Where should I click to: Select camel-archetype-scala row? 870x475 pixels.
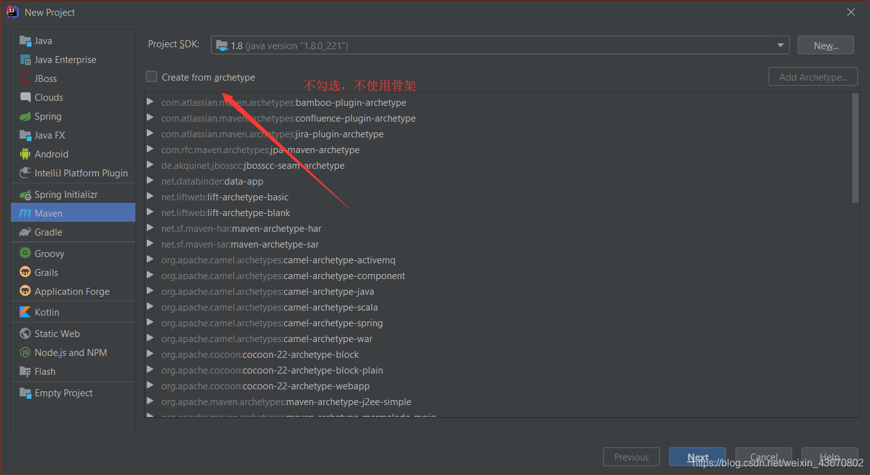coord(498,307)
